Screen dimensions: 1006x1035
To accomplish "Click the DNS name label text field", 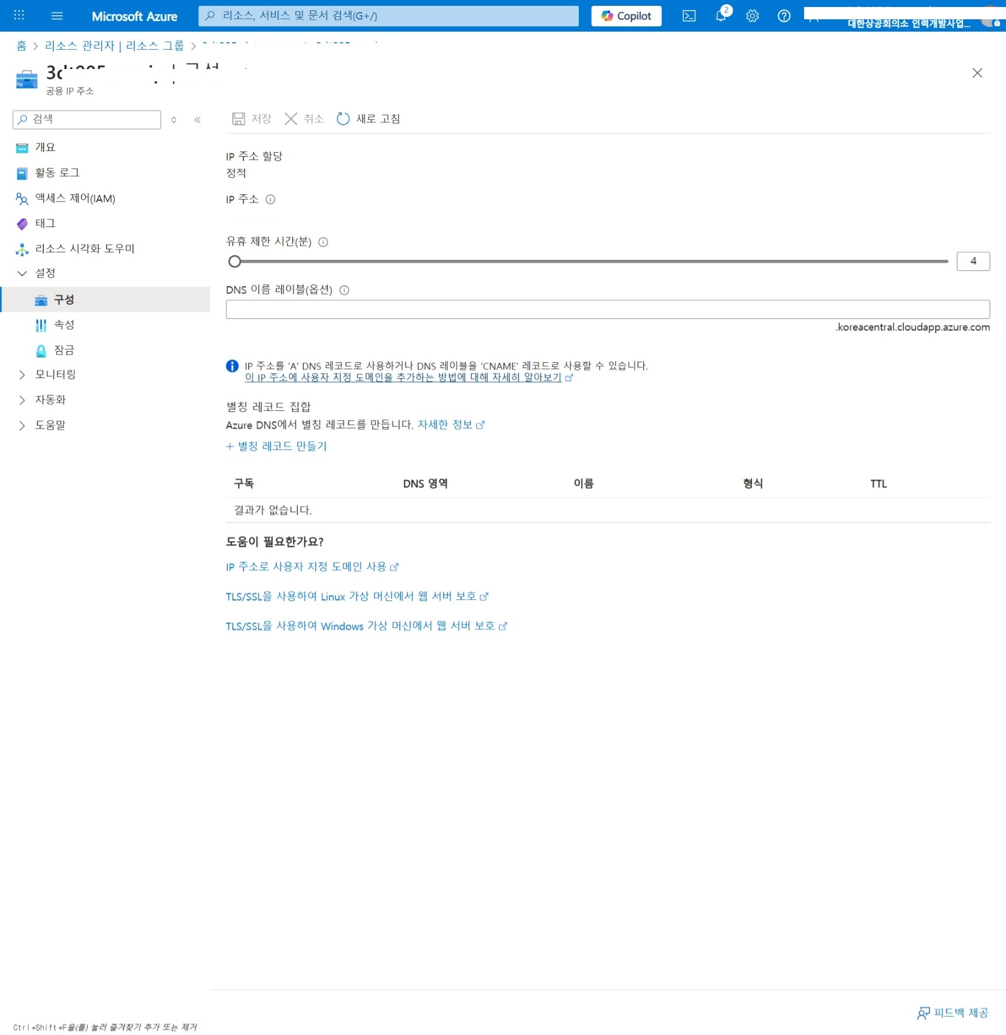I will (x=607, y=310).
